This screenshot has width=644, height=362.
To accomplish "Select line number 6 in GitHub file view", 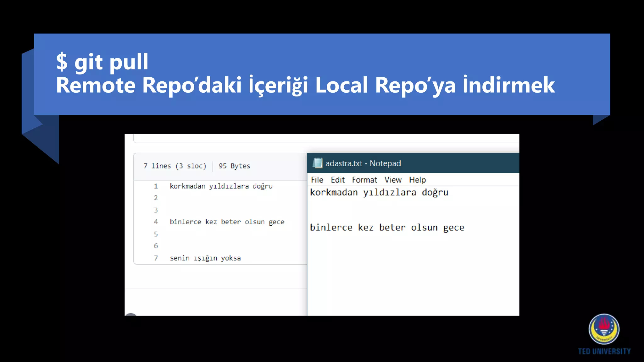I will click(x=156, y=246).
